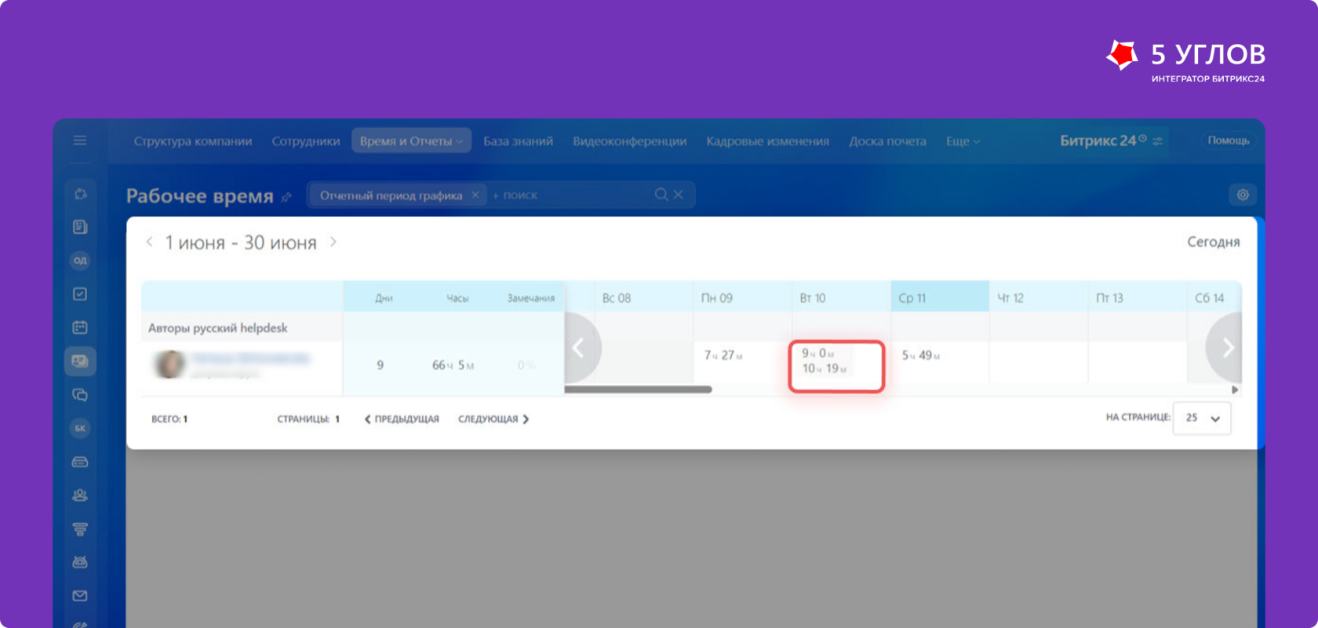
Task: Go to next month period arrow
Action: [333, 241]
